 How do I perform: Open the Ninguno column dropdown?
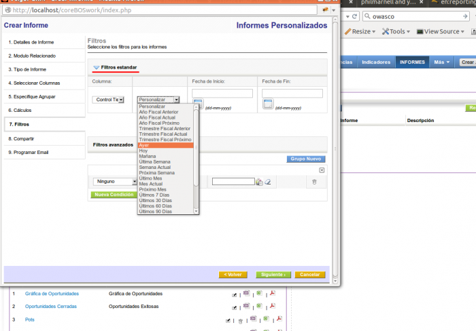point(114,182)
